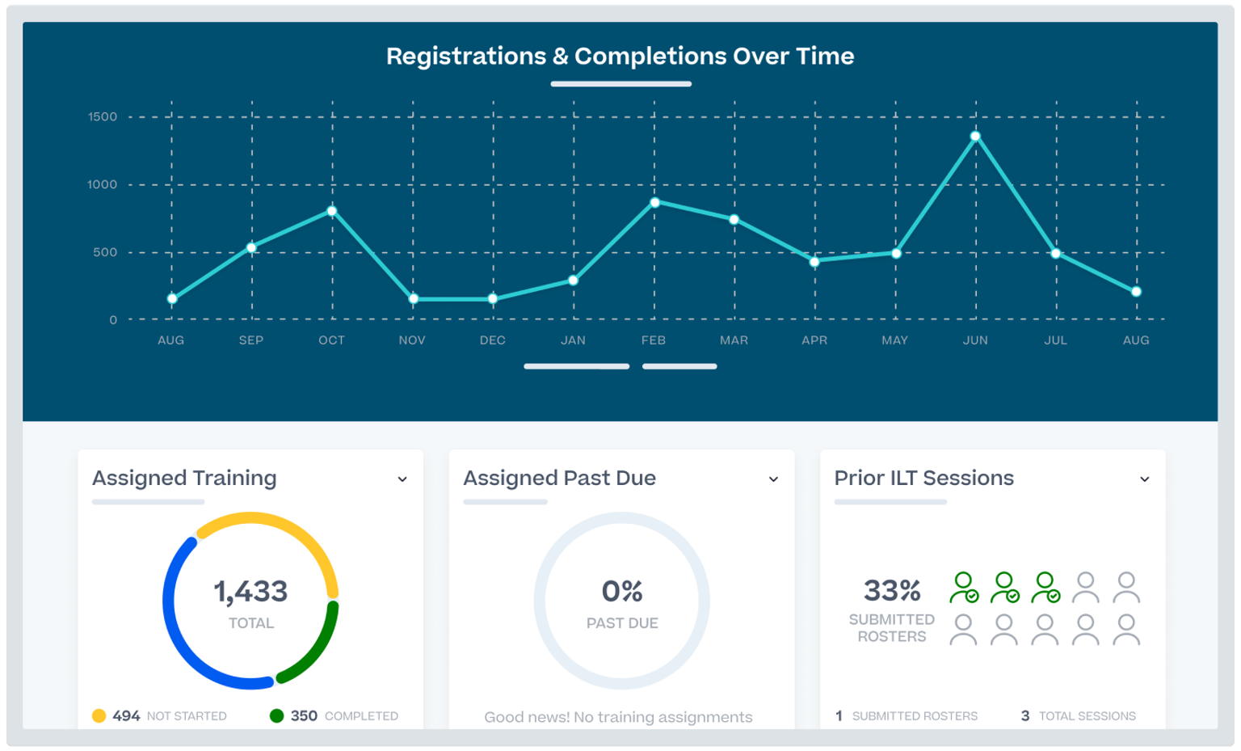Viewport: 1241px width, 751px height.
Task: Click the '494 NOT STARTED' legend text
Action: tap(170, 716)
